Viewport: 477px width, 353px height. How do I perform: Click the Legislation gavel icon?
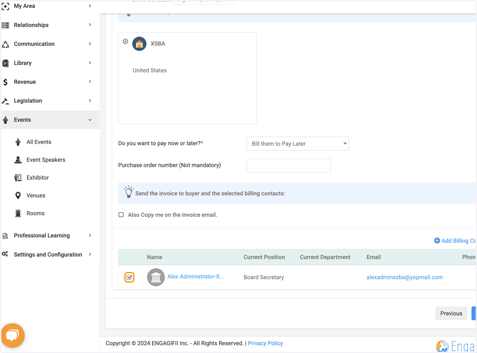6,101
